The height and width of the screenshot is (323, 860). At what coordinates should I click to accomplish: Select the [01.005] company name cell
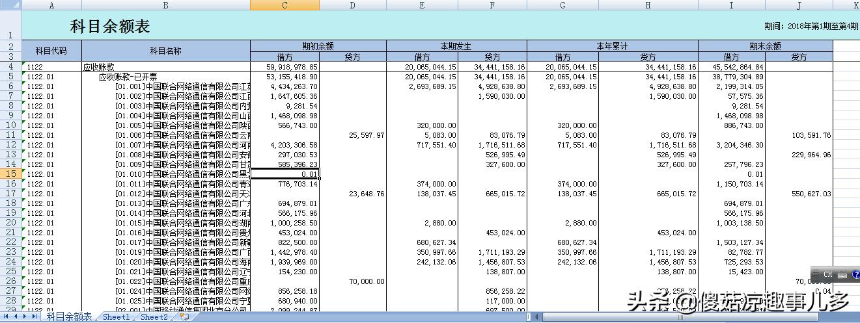pos(165,125)
